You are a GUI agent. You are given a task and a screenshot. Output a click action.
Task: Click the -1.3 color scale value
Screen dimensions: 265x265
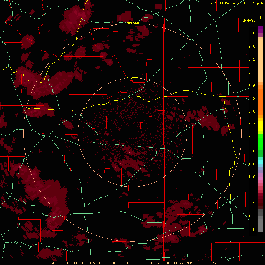251,216
